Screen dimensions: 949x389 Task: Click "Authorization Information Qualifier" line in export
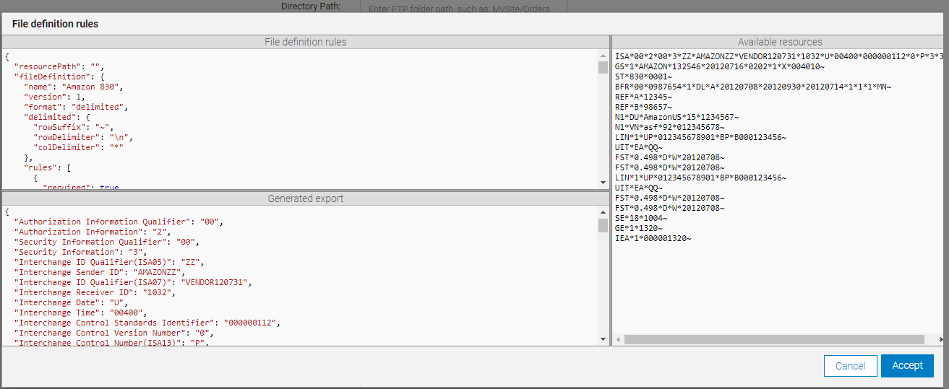tap(119, 222)
